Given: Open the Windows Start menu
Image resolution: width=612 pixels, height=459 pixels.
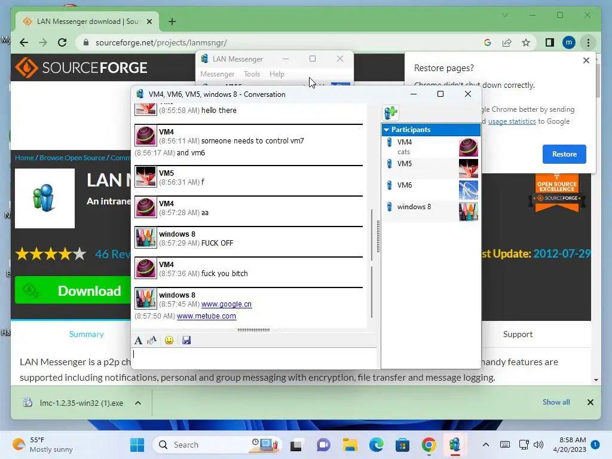Looking at the screenshot, I should 137,445.
